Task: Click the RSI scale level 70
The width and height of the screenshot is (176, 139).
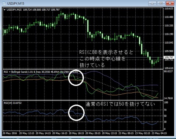Action: coord(165,110)
